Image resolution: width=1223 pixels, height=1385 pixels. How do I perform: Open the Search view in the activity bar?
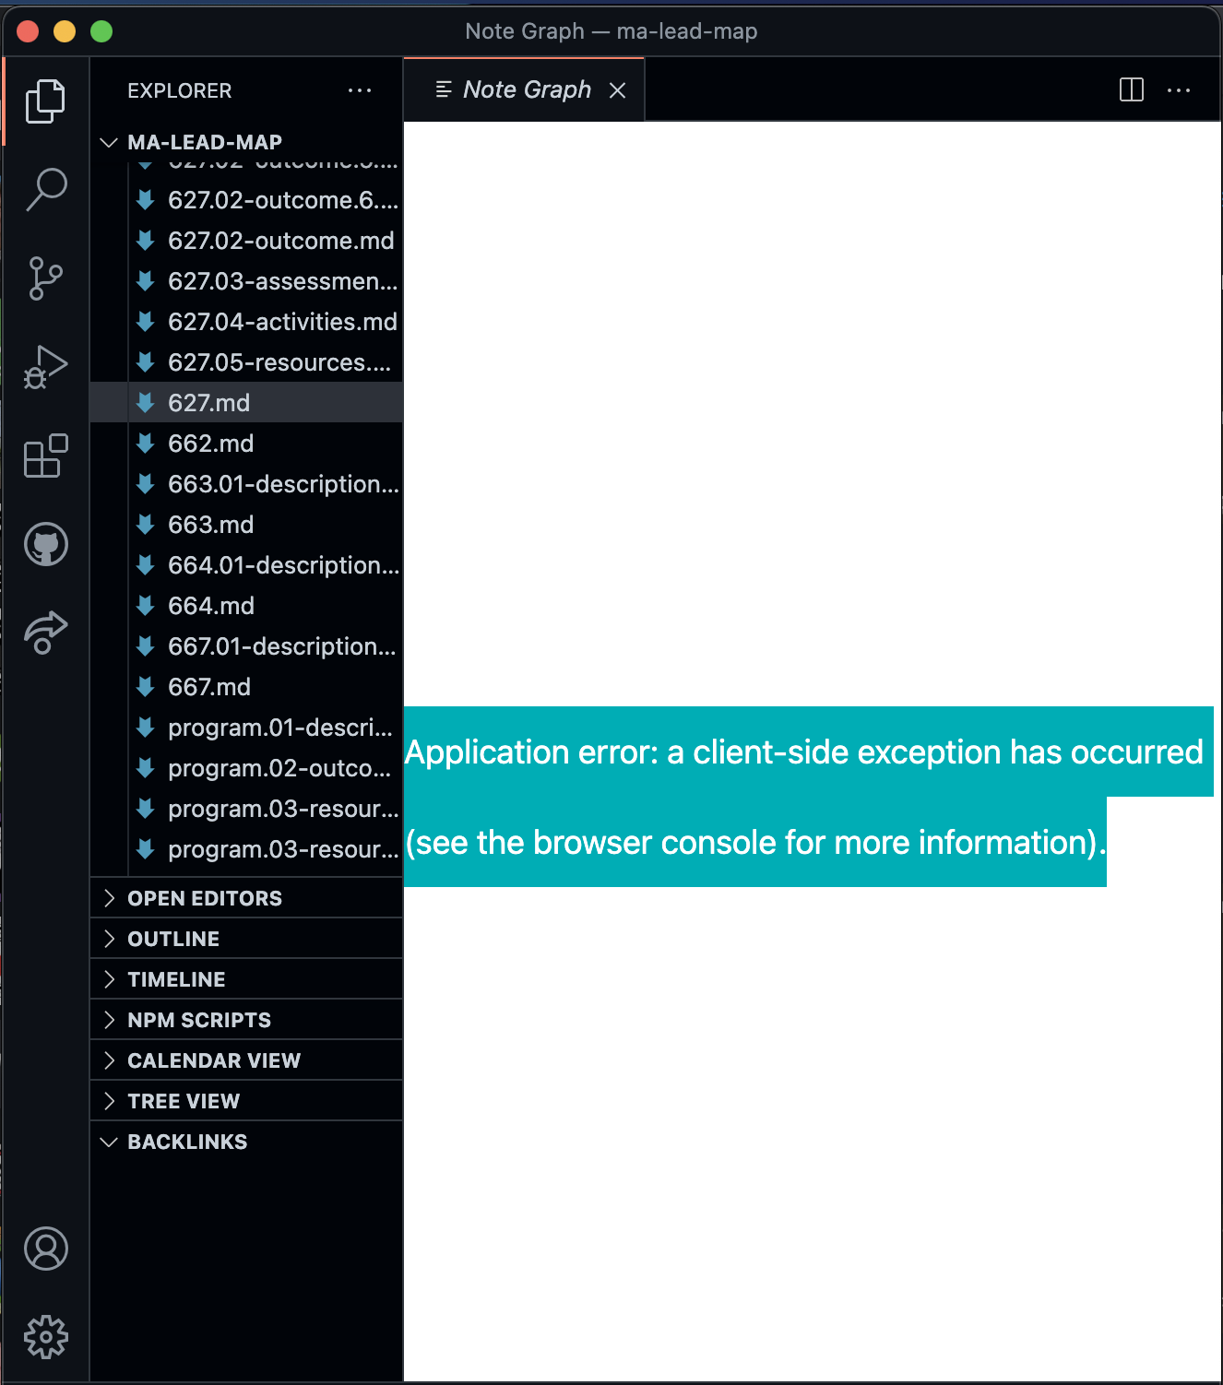[x=46, y=189]
